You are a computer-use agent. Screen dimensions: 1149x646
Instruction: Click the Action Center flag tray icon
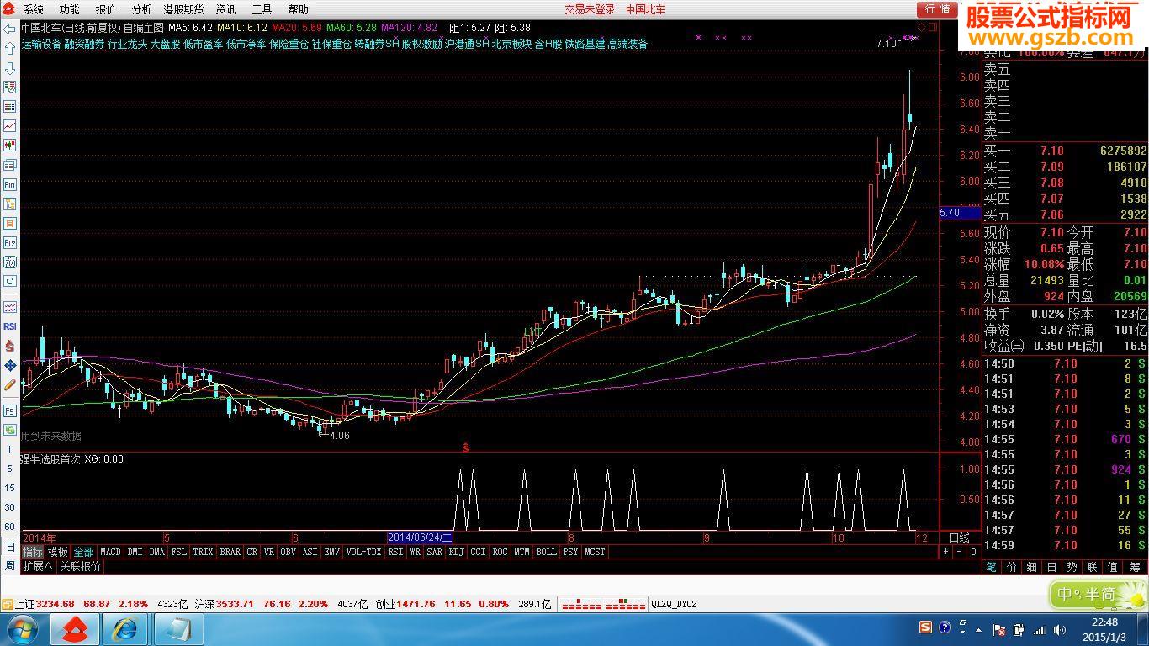coord(999,629)
